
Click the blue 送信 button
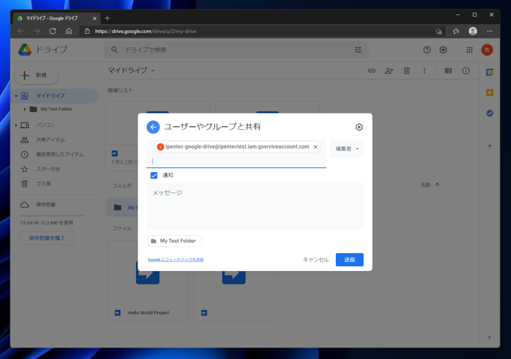[349, 260]
